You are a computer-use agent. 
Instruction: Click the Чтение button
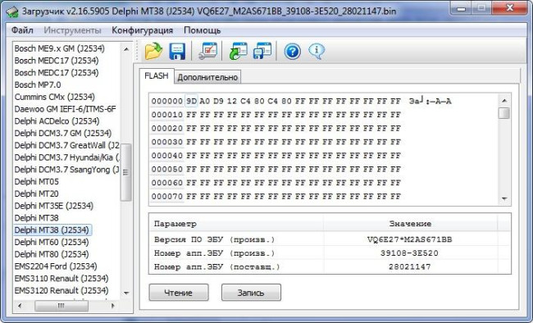point(179,293)
